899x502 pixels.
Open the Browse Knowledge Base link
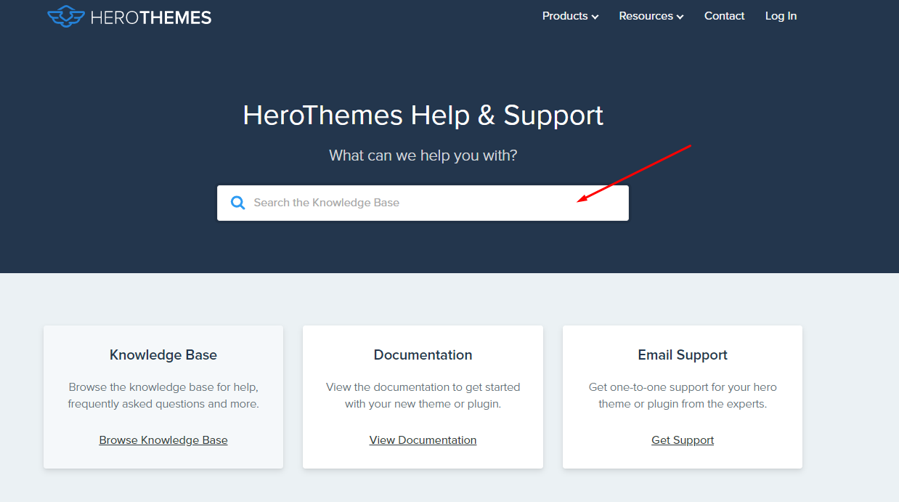(x=163, y=440)
